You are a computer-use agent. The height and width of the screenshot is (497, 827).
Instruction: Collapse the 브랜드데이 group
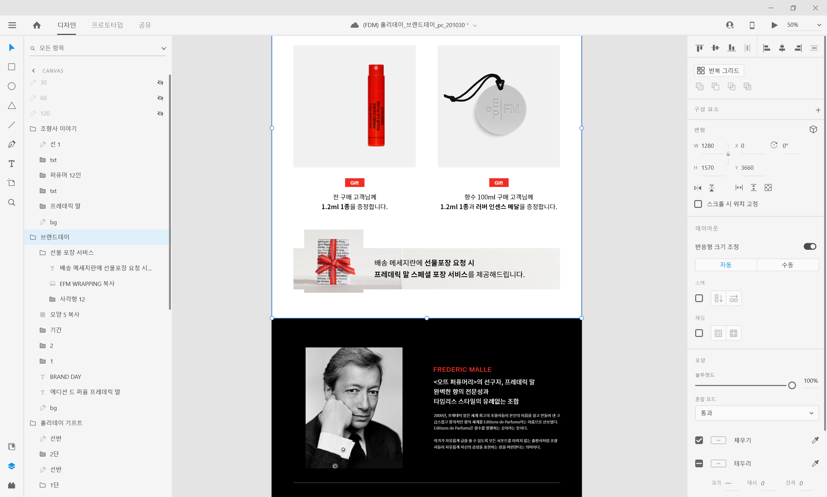pyautogui.click(x=33, y=237)
